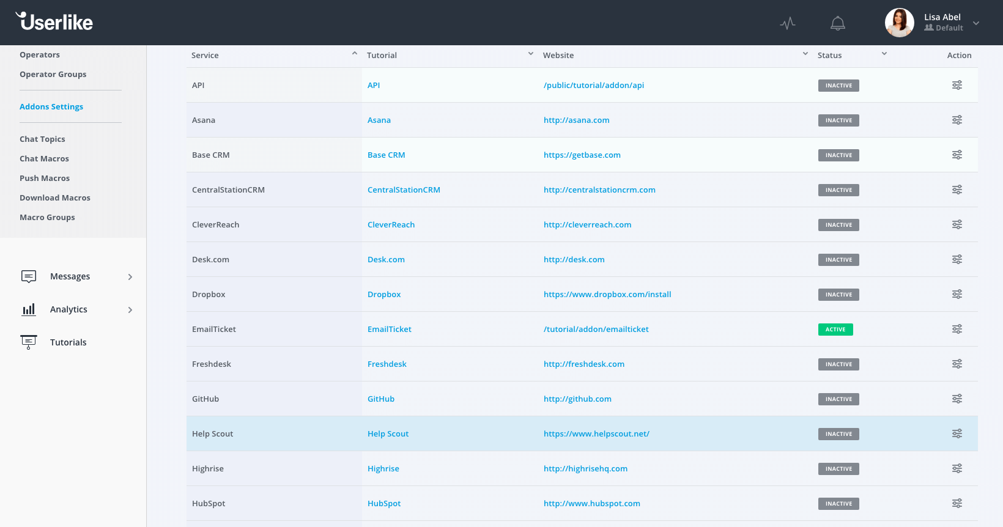
Task: Open settings icon for Highrise addon
Action: pos(957,468)
